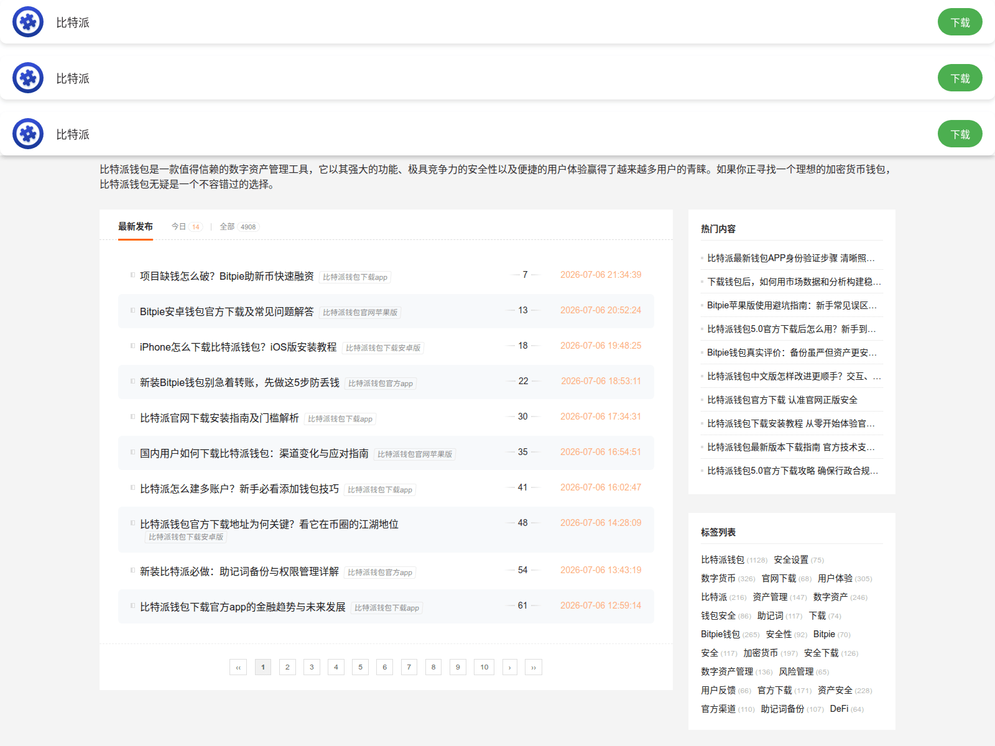Viewport: 995px width, 746px height.
Task: Click tag Bitpie钱包 (265)
Action: point(730,634)
